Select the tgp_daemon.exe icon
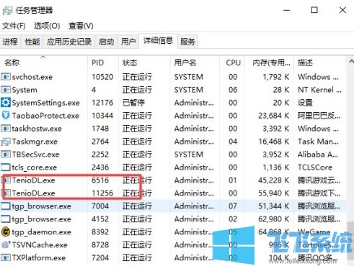Screen dimensions: 354x266 [6, 232]
